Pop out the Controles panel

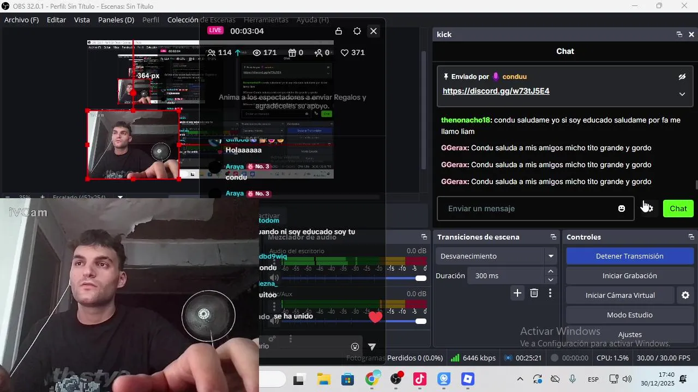[691, 237]
